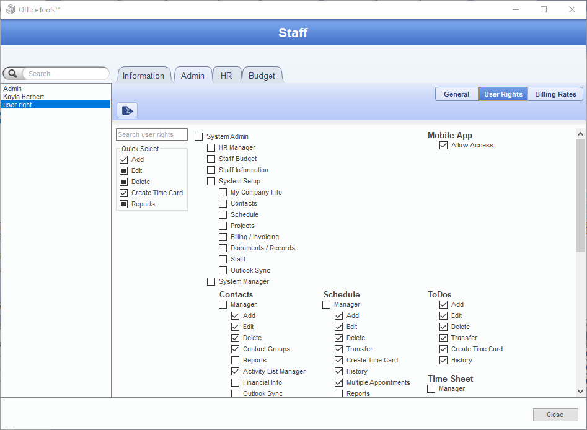Uncheck ToDos History checkbox

click(444, 361)
